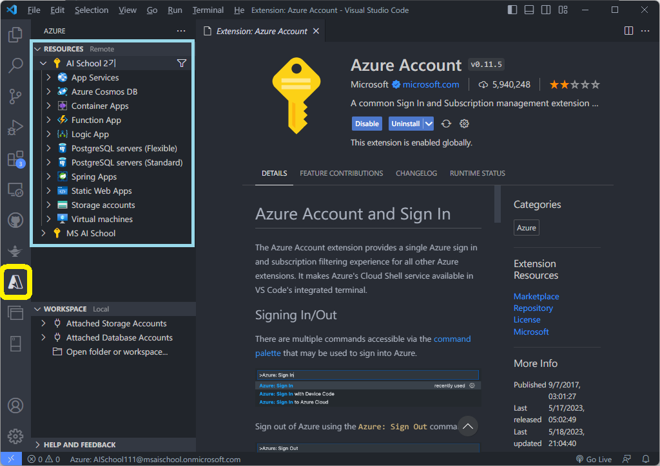
Task: Expand the Storage accounts node
Action: (48, 205)
